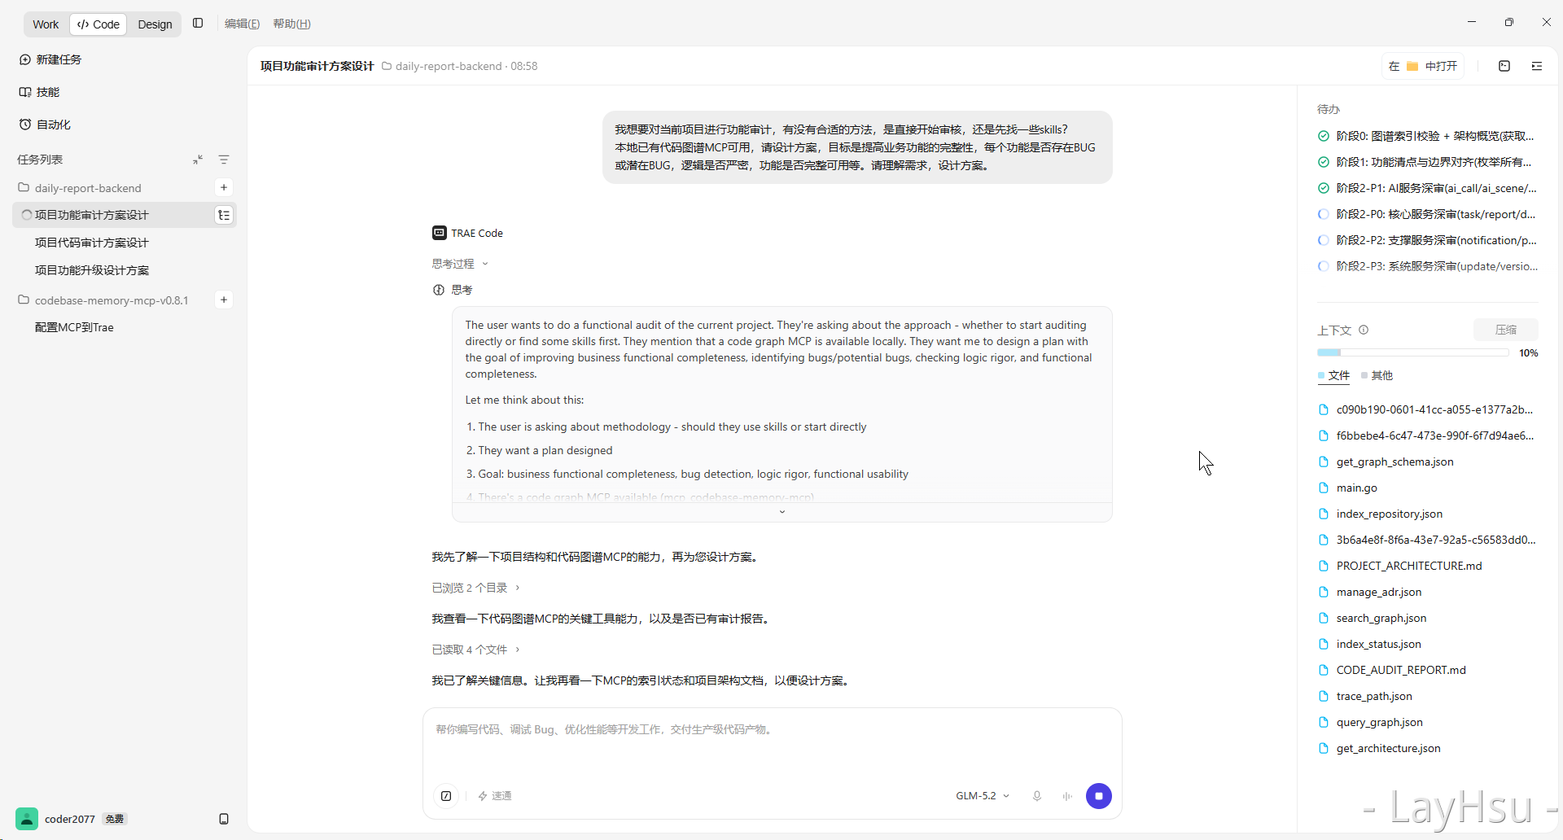Expand the thinking text box chevron
This screenshot has width=1563, height=840.
point(782,512)
